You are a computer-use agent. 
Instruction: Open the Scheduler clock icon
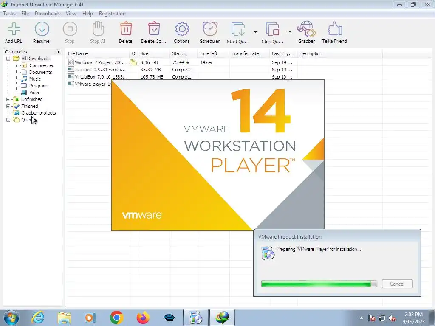pos(210,29)
